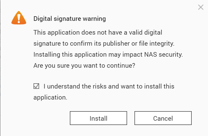This screenshot has height=136, width=208.
Task: Toggle the risk acknowledgment checkbox
Action: [x=36, y=86]
